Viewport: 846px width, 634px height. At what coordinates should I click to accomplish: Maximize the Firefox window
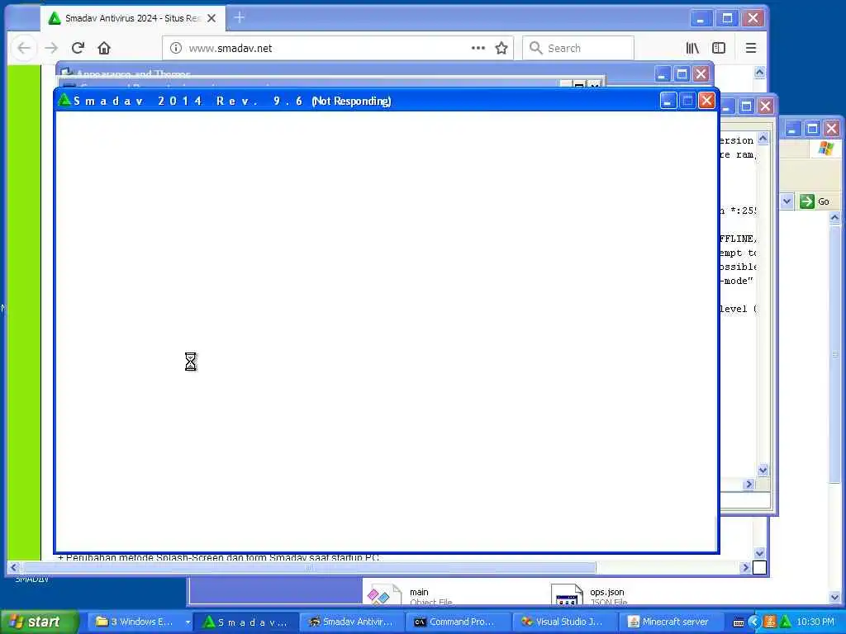pyautogui.click(x=727, y=18)
